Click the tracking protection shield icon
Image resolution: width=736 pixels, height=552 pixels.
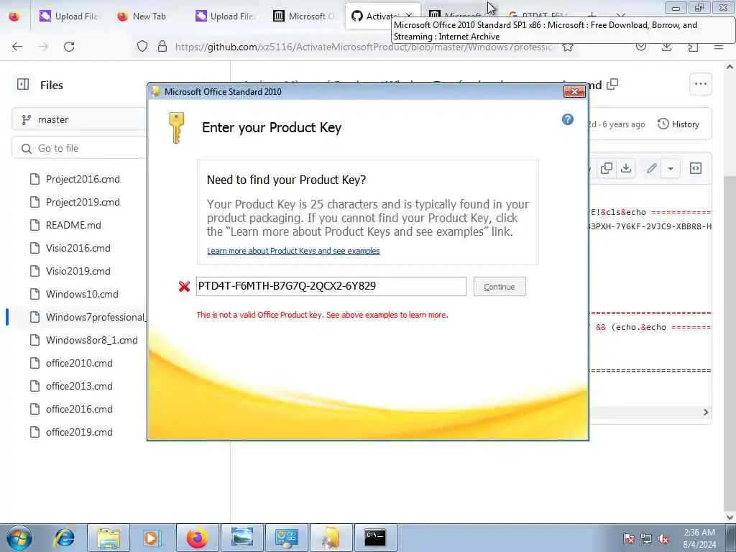pos(142,46)
